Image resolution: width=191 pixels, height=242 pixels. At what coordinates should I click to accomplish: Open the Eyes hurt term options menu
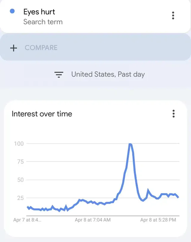[173, 16]
